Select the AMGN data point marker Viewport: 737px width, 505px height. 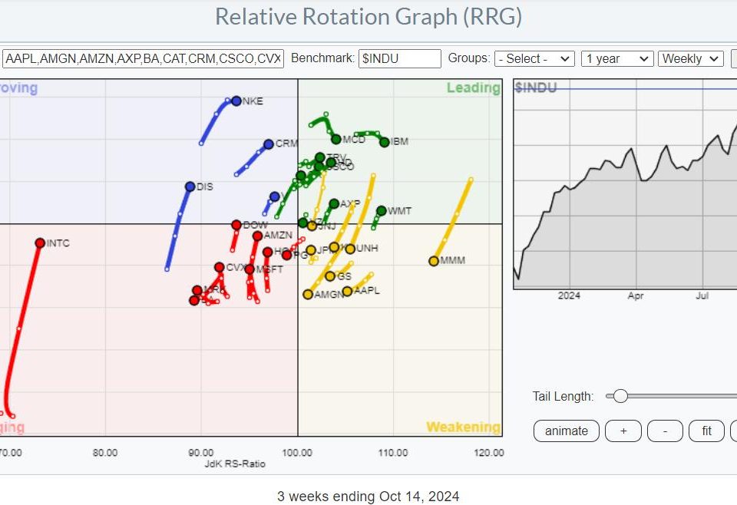coord(308,295)
